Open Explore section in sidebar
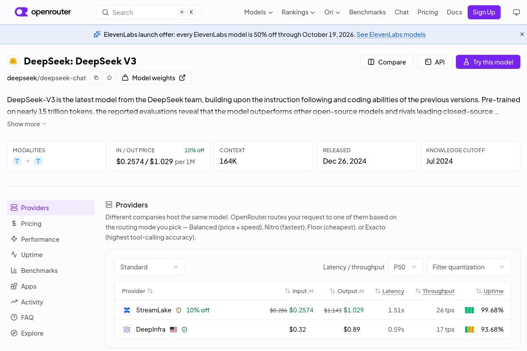The width and height of the screenshot is (527, 351). 51,333
